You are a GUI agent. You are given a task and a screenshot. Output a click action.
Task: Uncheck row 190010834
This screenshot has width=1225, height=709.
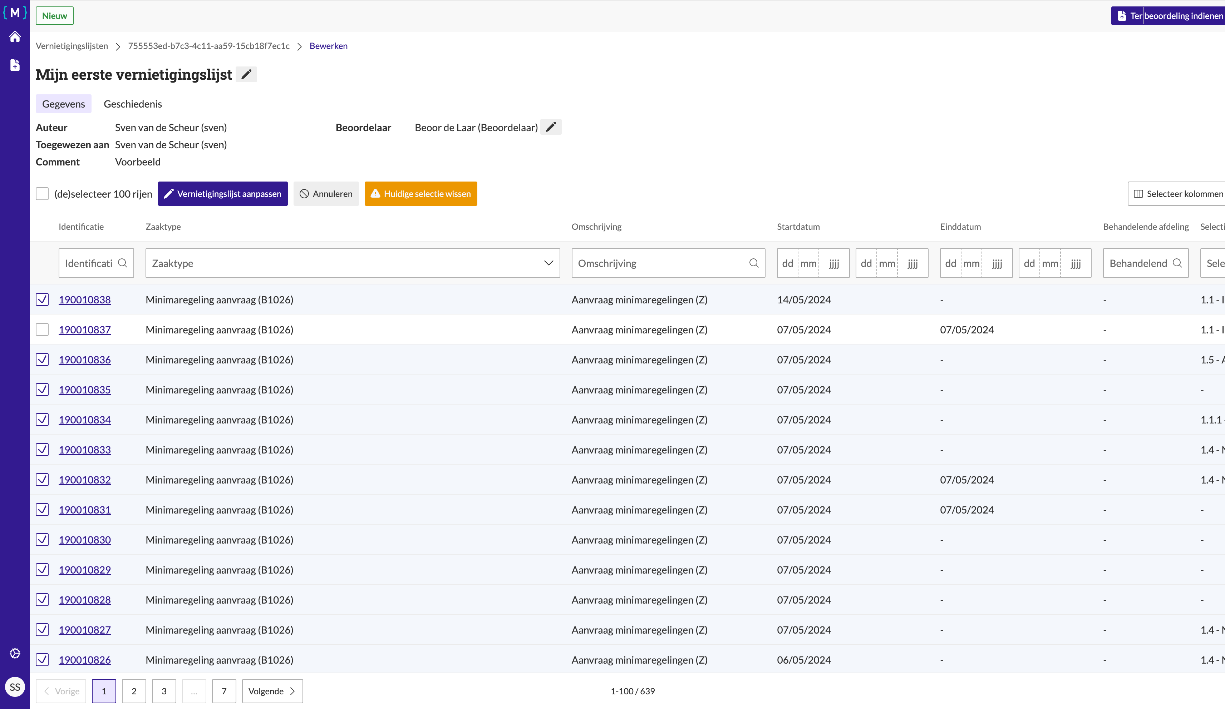click(x=42, y=420)
